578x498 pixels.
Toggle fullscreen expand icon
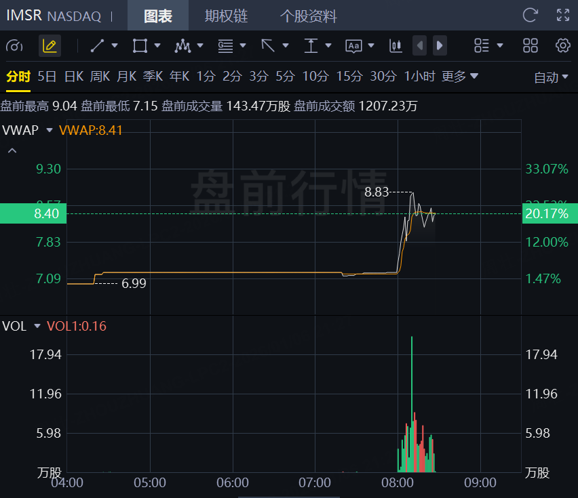click(563, 15)
